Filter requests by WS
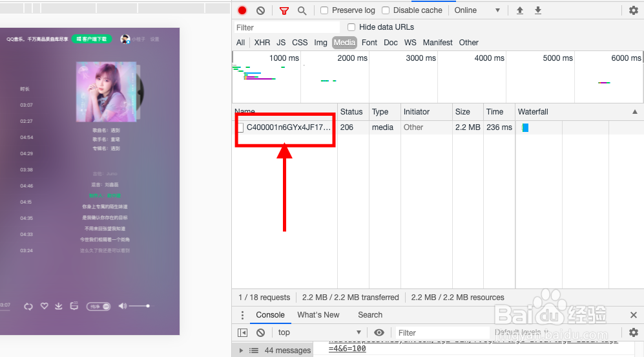644x357 pixels. click(x=410, y=43)
